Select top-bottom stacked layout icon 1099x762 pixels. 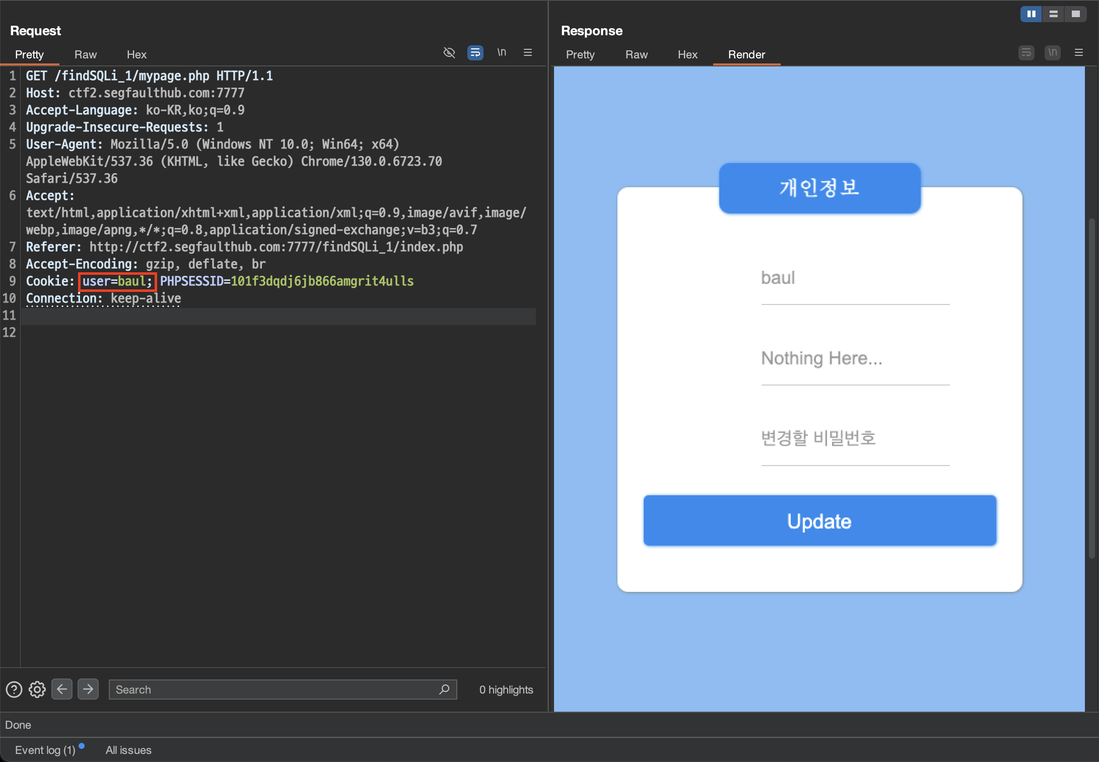click(1053, 14)
